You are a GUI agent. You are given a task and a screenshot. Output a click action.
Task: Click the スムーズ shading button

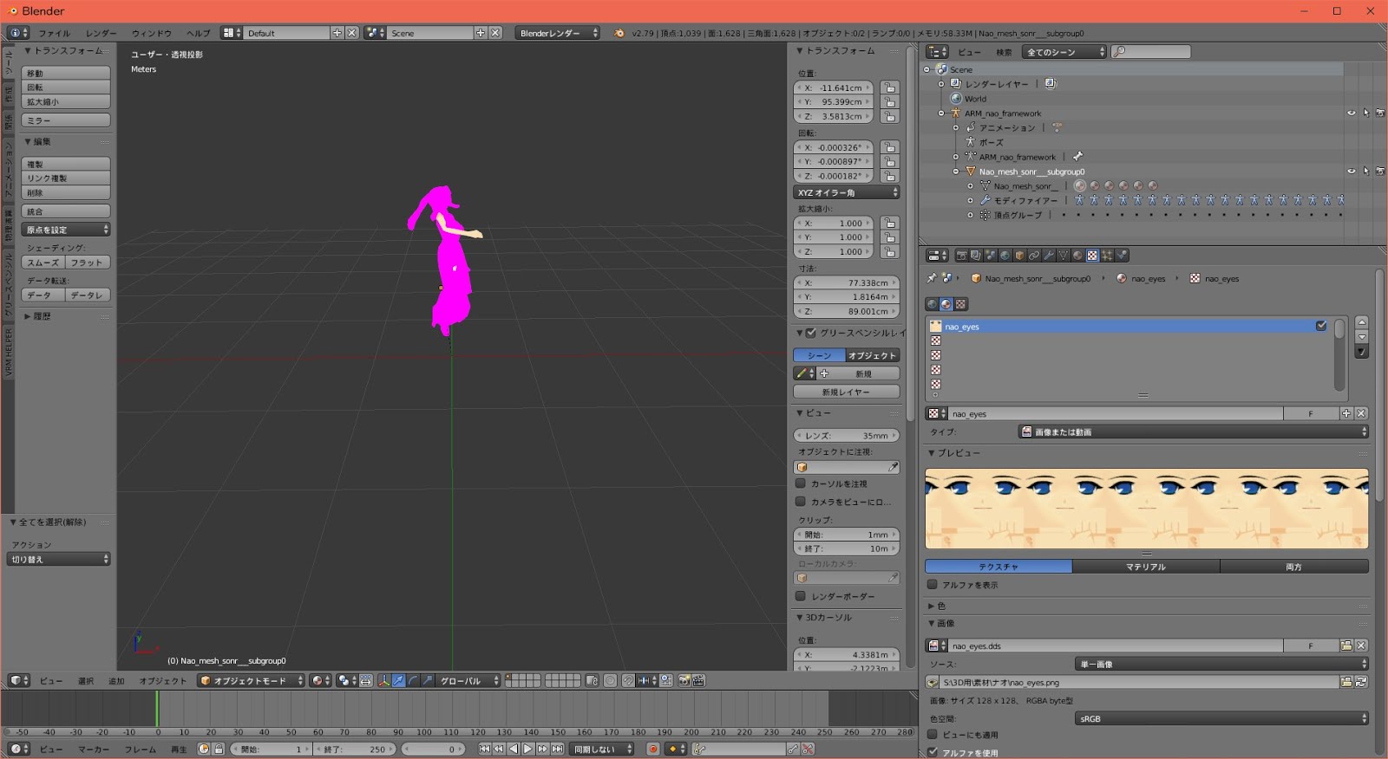(43, 263)
